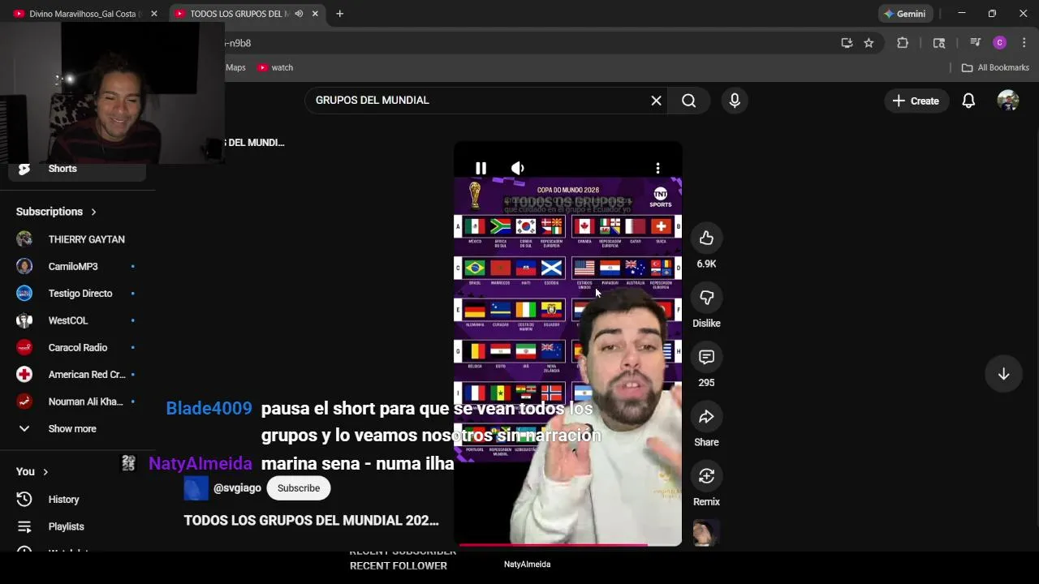Open the notifications bell

click(x=968, y=101)
